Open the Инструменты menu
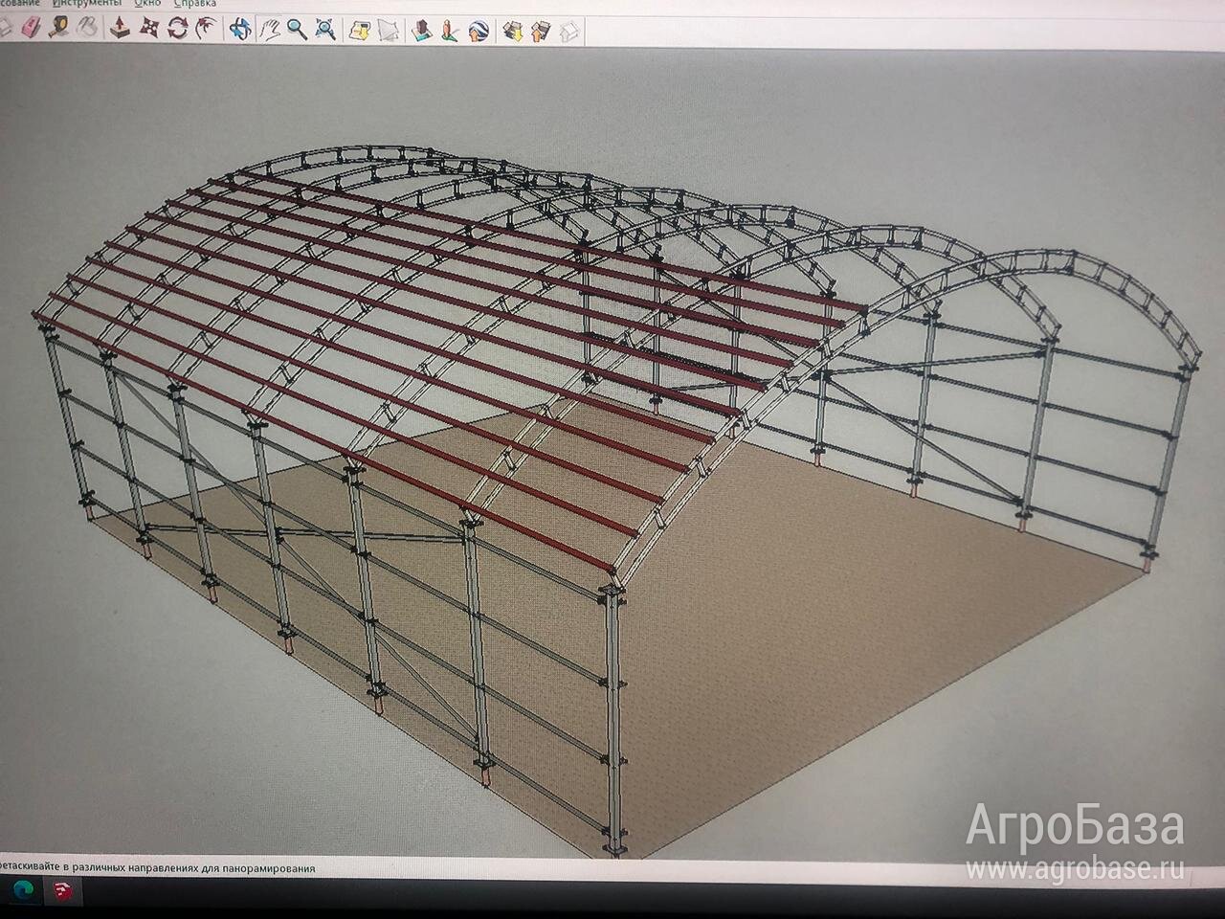Viewport: 1225px width, 919px height. click(x=89, y=3)
